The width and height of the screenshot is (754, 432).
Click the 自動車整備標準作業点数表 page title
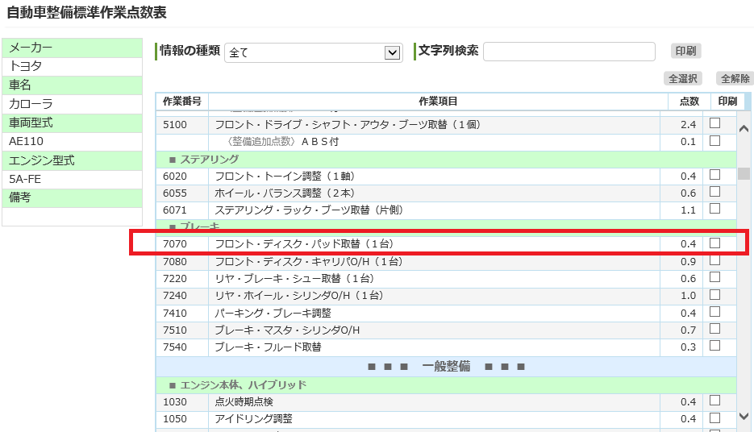86,12
